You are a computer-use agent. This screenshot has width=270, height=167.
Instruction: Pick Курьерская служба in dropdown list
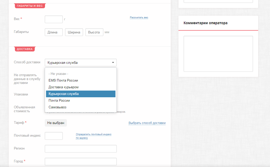(80, 94)
